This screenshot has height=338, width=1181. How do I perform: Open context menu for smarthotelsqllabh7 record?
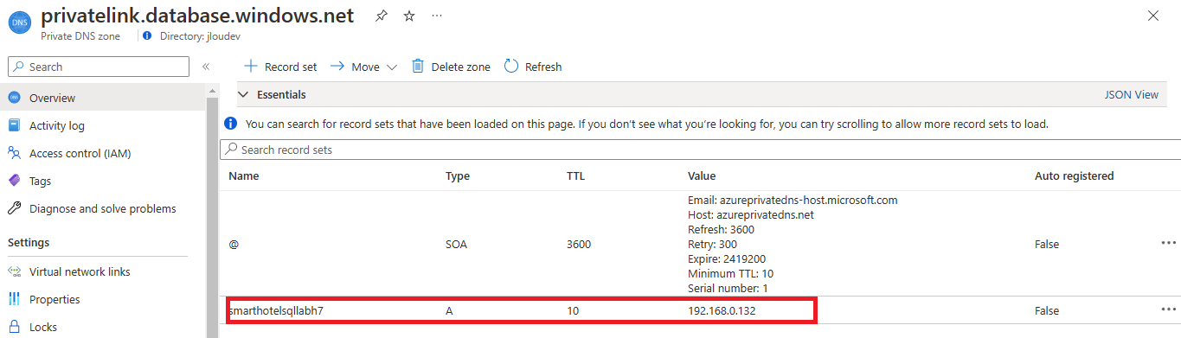click(x=1168, y=309)
